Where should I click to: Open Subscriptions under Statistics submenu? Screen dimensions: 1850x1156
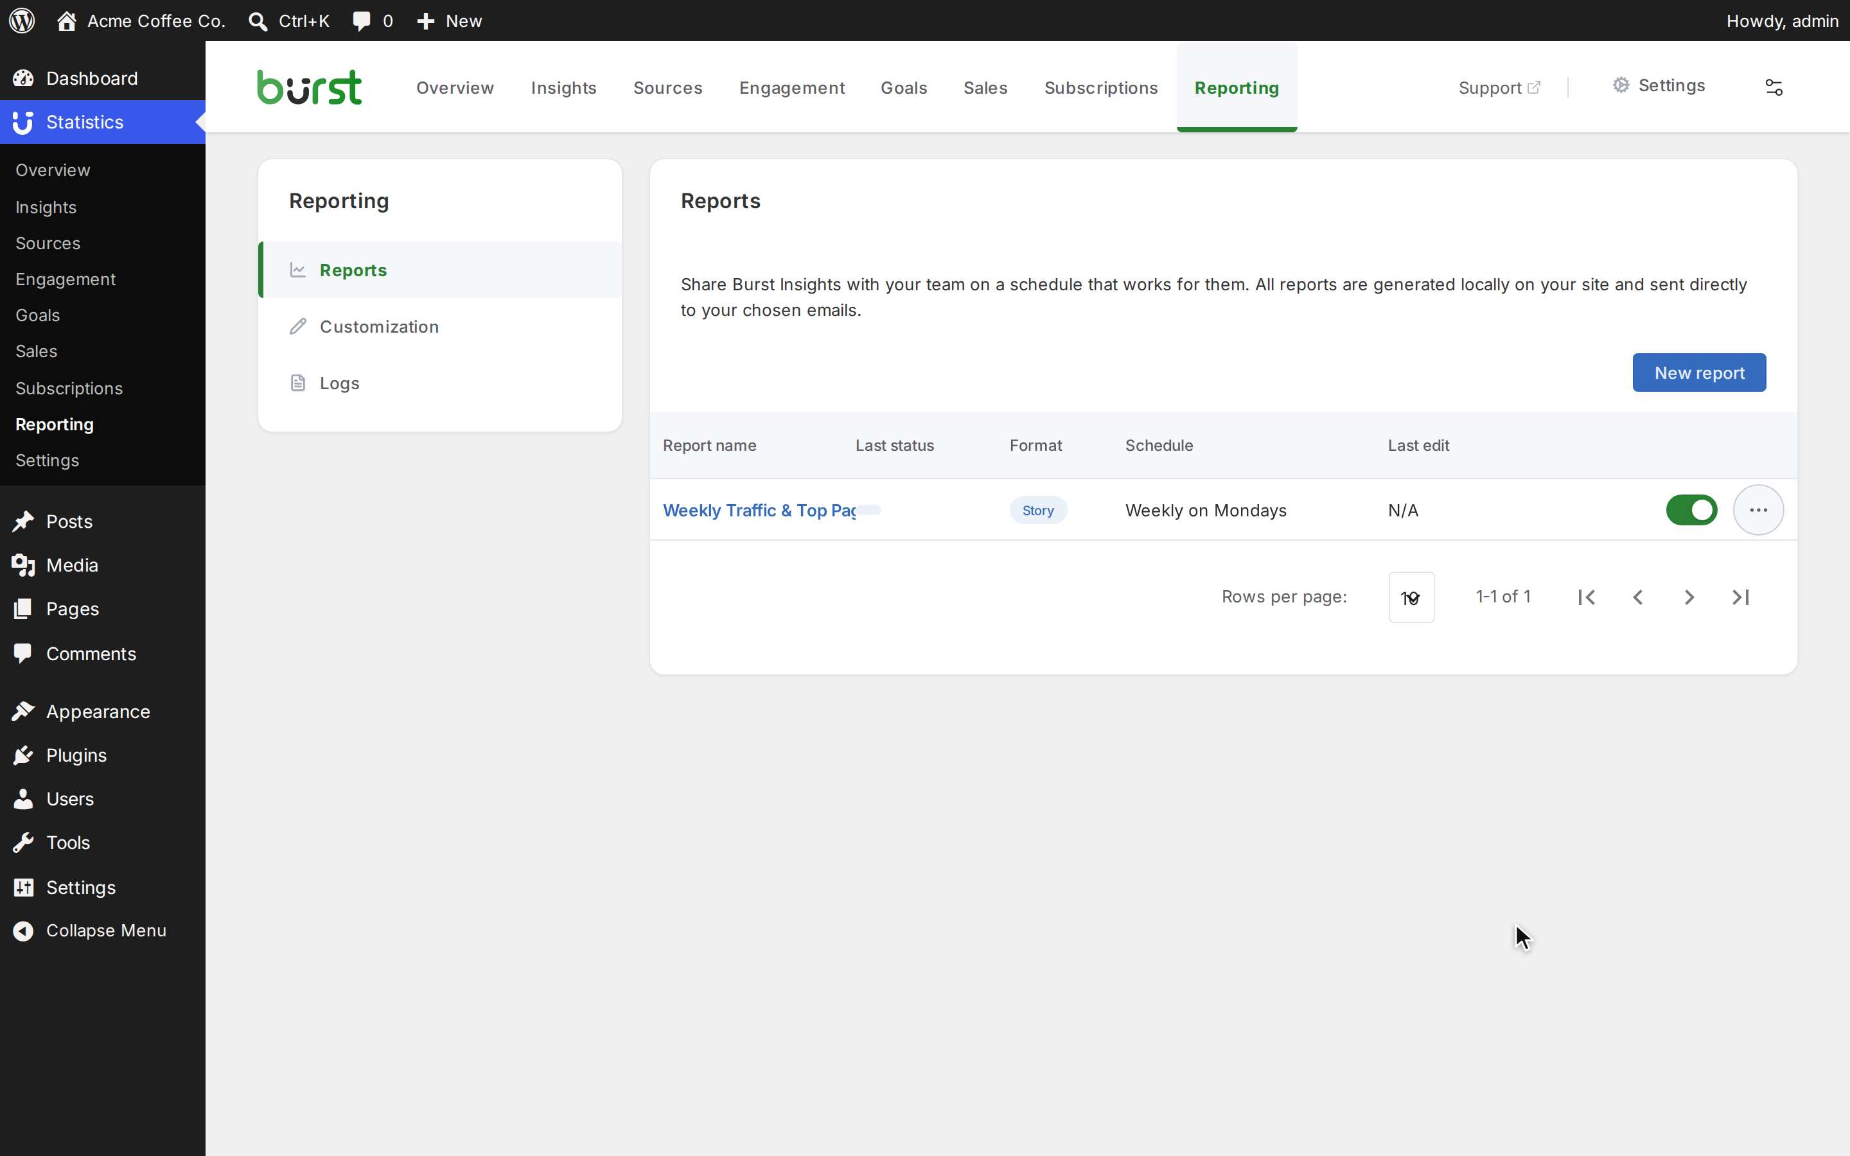(69, 389)
